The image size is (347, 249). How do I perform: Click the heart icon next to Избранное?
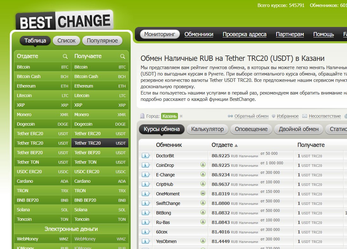click(273, 116)
